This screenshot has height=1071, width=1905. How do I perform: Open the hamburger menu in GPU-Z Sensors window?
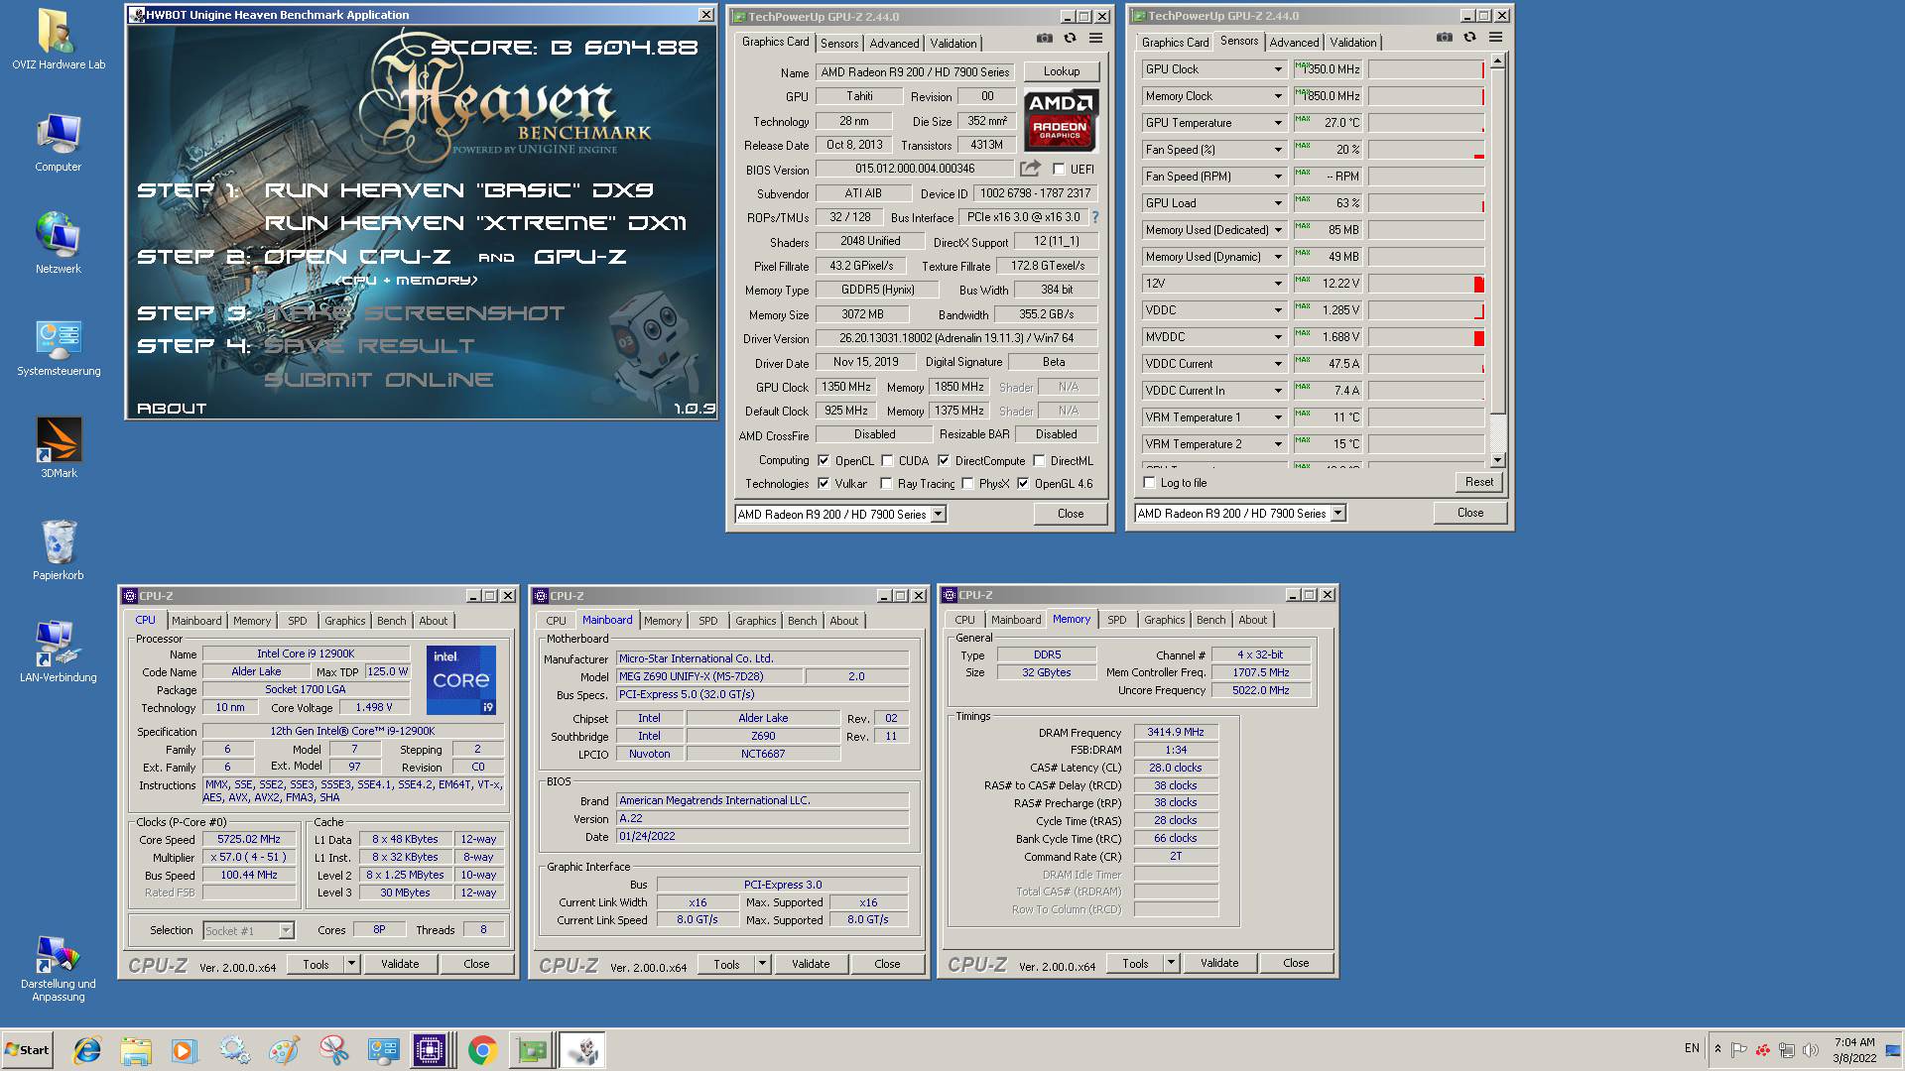pyautogui.click(x=1495, y=37)
